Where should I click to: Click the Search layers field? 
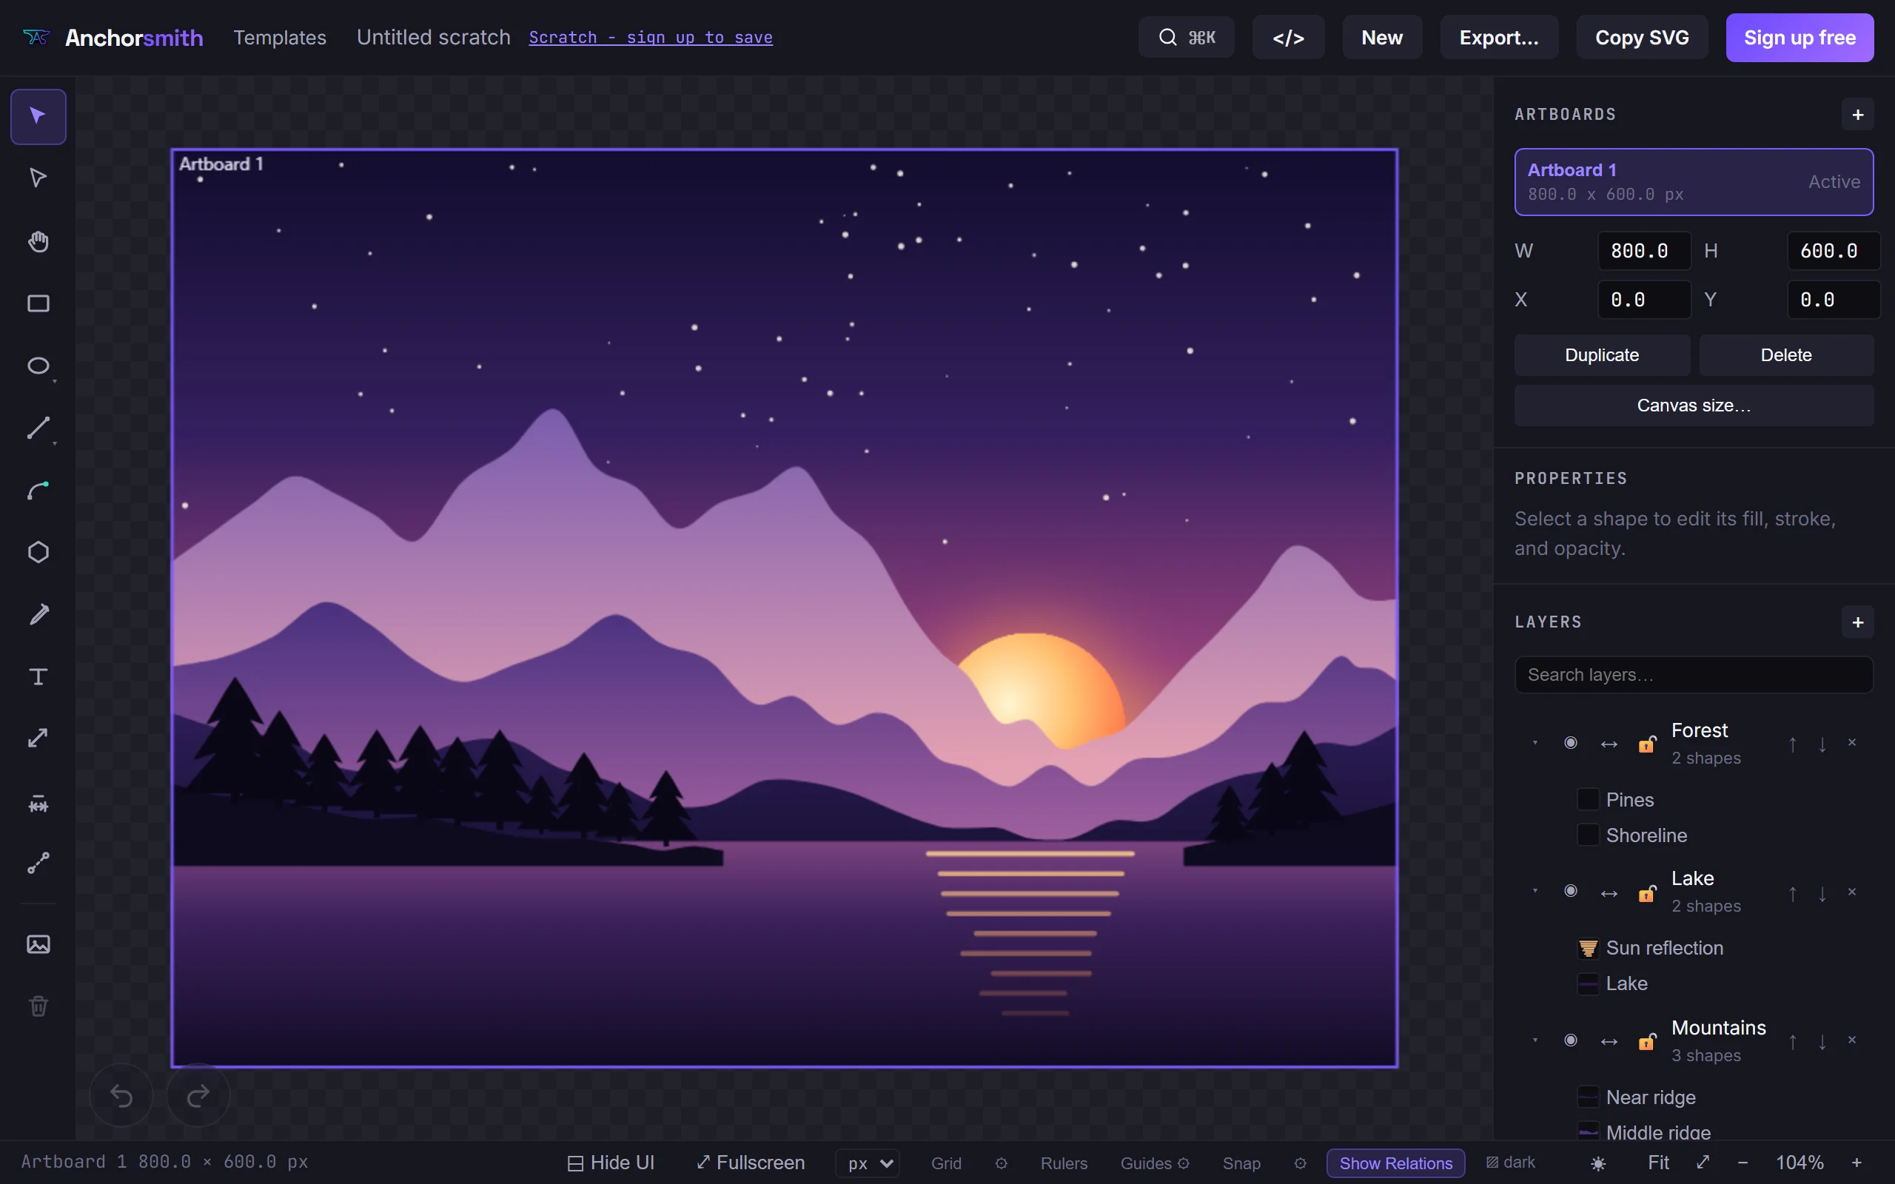1694,675
